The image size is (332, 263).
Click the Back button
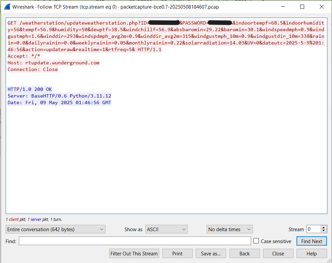(244, 253)
